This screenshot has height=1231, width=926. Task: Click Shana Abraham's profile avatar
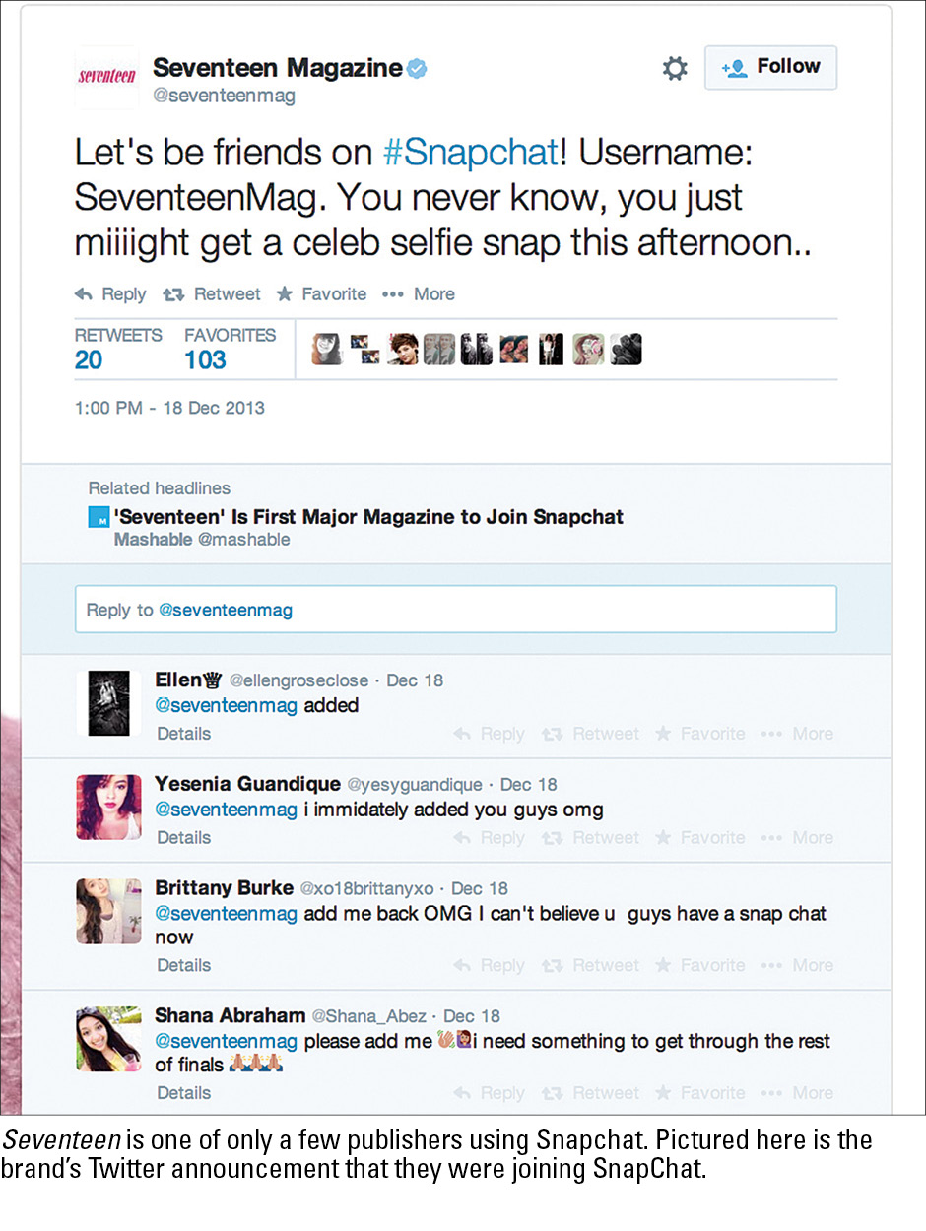pos(108,1039)
